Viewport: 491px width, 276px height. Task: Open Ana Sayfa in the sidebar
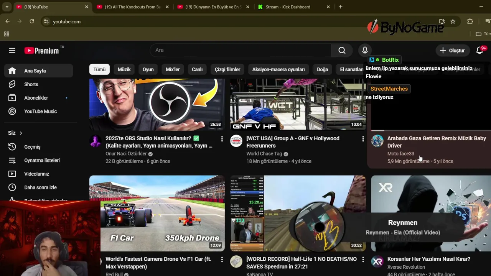click(38, 71)
